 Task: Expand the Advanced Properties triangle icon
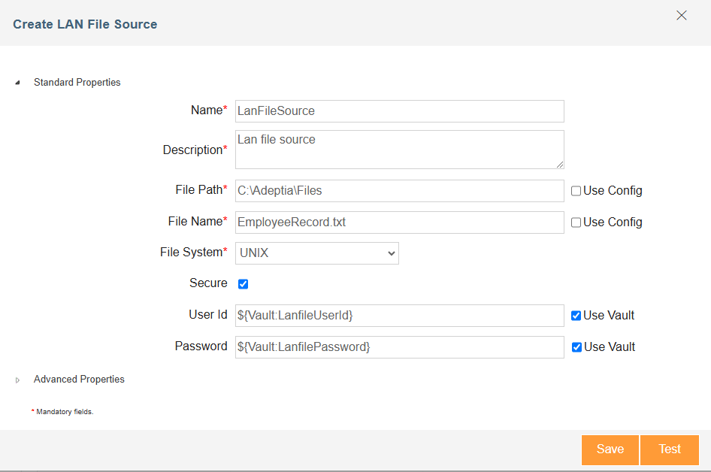(18, 380)
